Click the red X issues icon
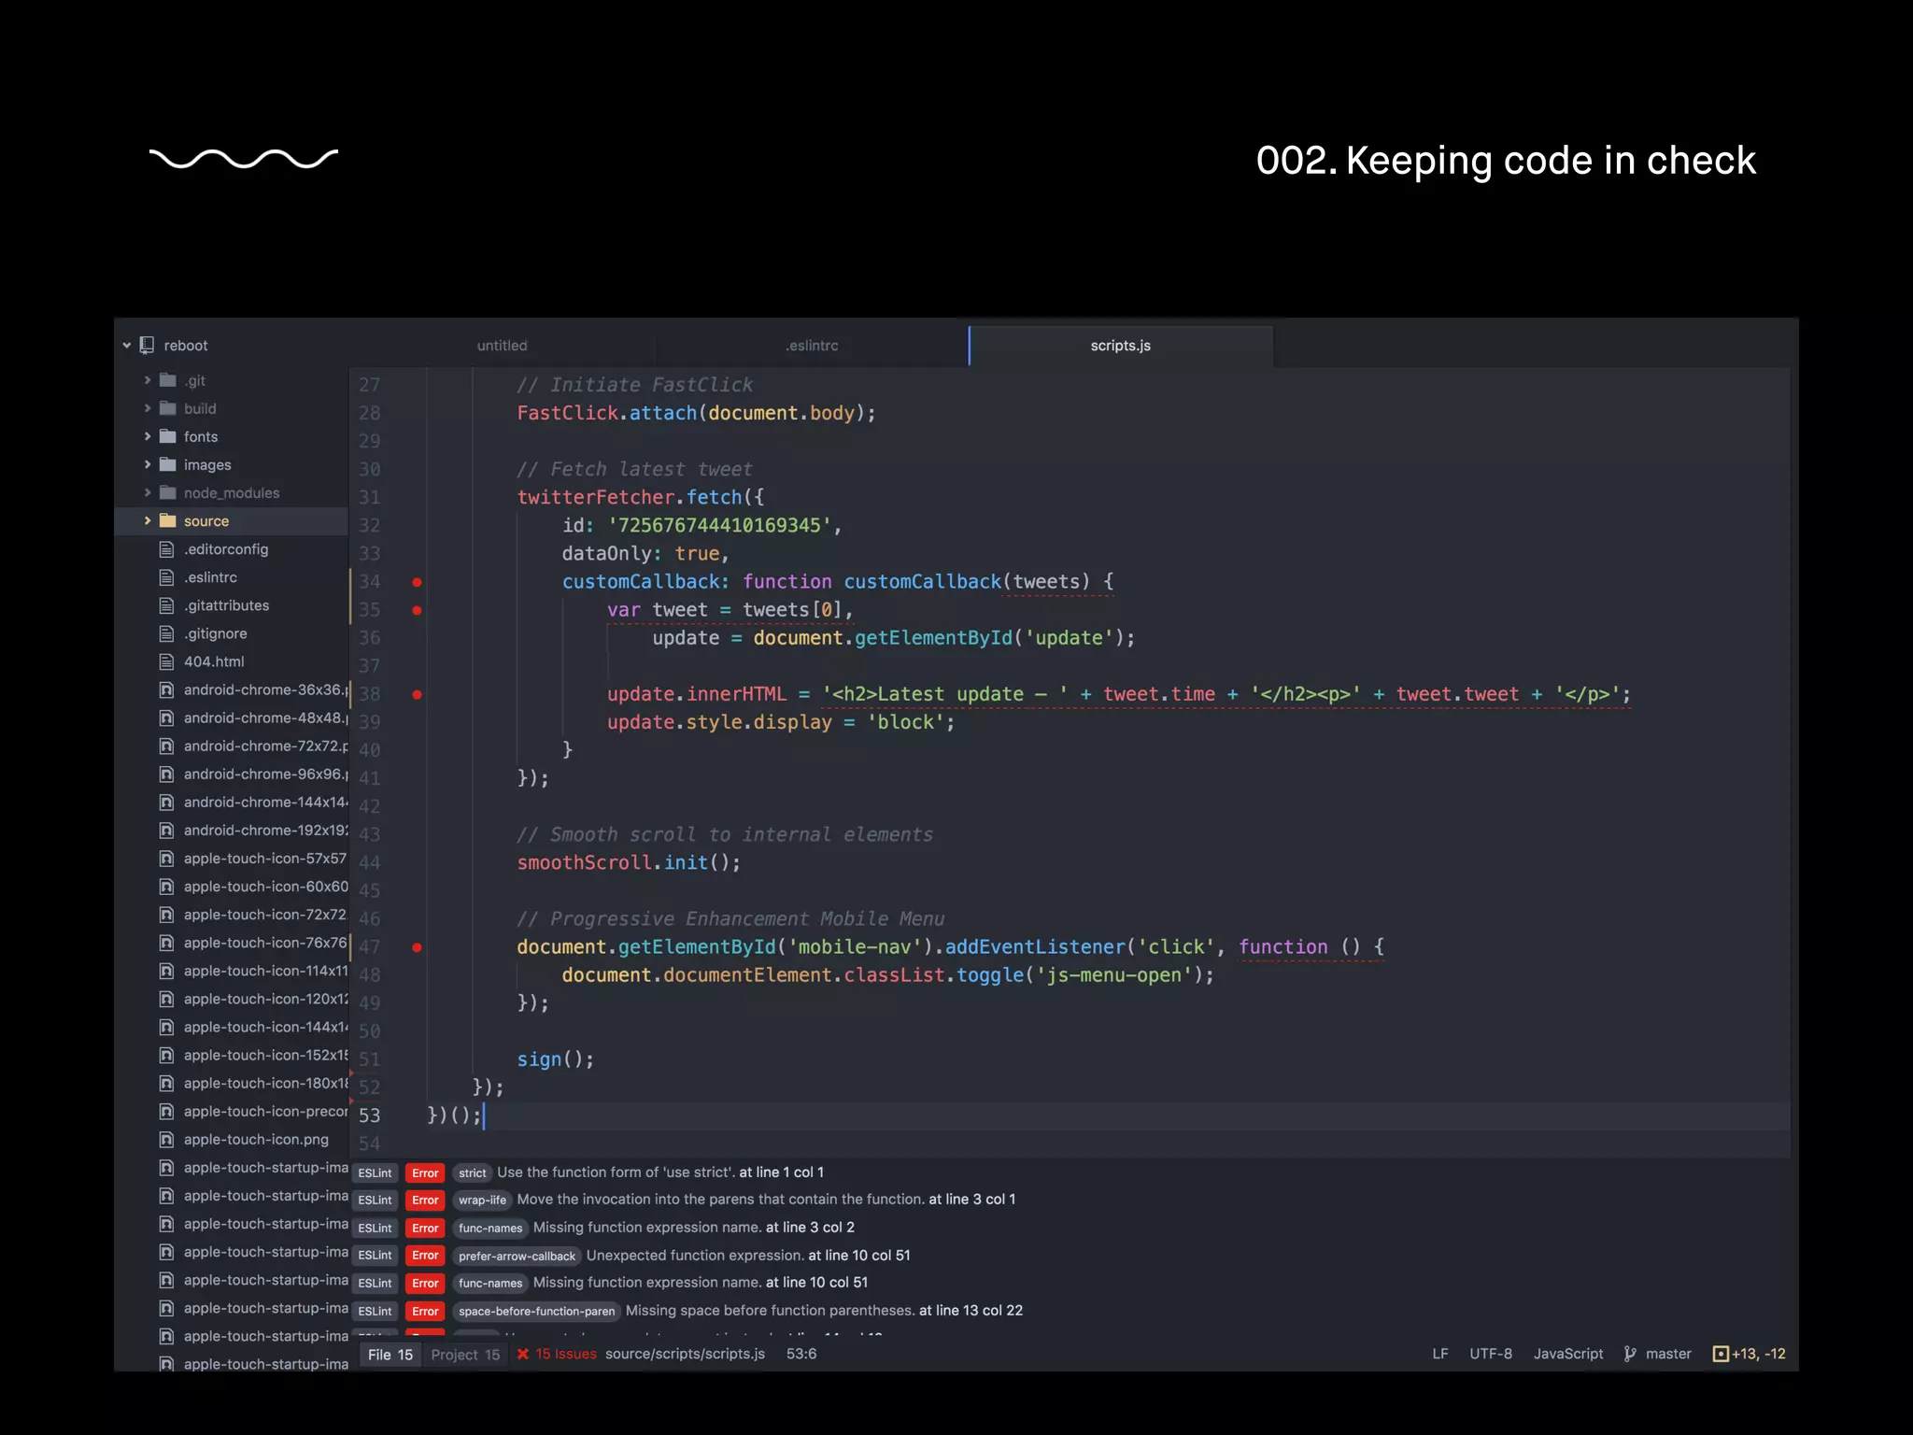The height and width of the screenshot is (1435, 1913). pyautogui.click(x=523, y=1354)
